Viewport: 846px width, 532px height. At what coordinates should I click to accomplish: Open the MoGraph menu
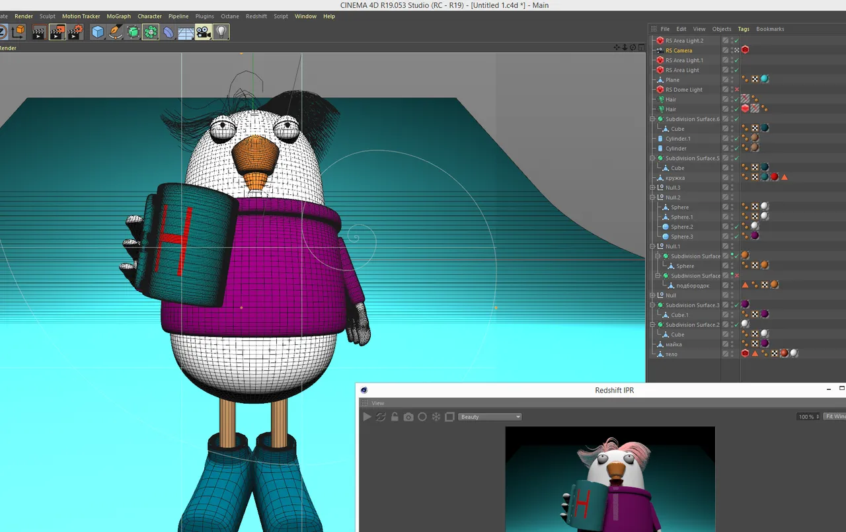click(119, 16)
